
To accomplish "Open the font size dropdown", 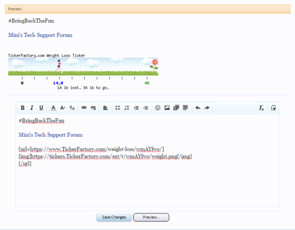I will pos(63,108).
